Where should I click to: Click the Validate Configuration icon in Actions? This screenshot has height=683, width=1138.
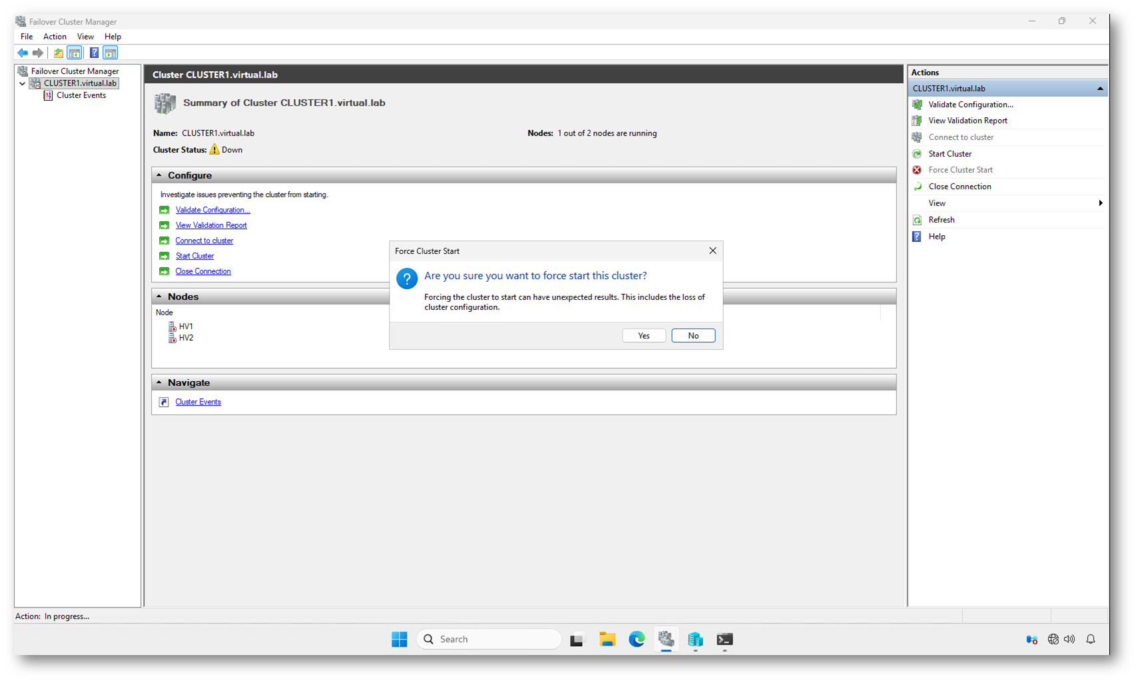(x=917, y=105)
